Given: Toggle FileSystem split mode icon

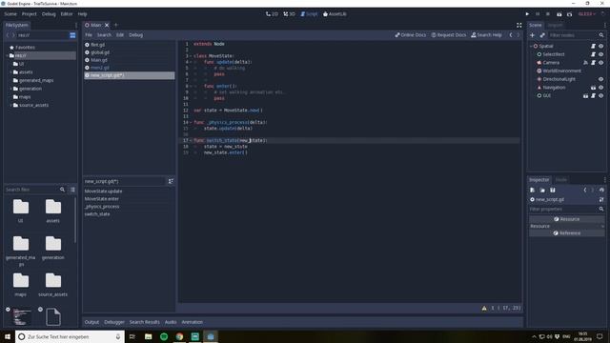Looking at the screenshot, I should pyautogui.click(x=72, y=35).
